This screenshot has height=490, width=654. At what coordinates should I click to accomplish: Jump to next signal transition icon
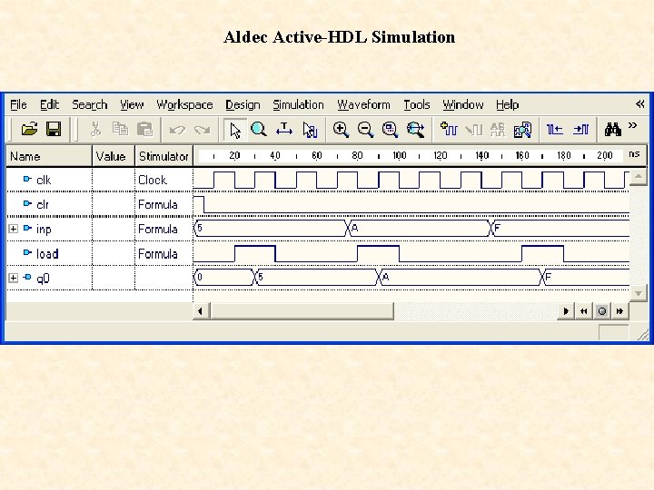coord(580,130)
